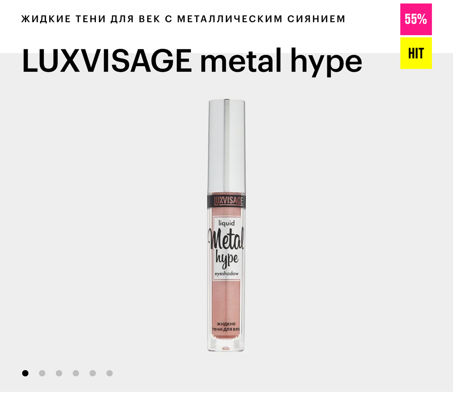
Task: Select the first active carousel dot
Action: [x=25, y=373]
